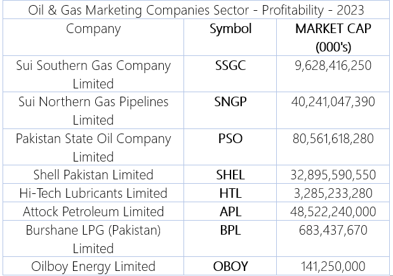Click the table title mentioning Profitability - 2023

(196, 10)
